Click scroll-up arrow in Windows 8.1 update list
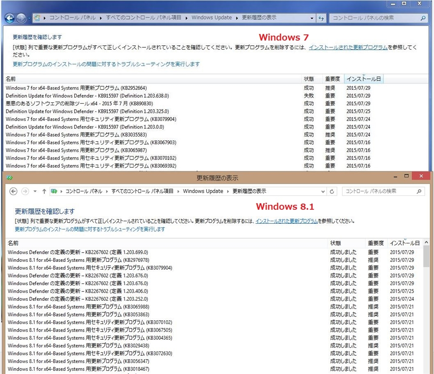This screenshot has height=374, width=434. 426,242
